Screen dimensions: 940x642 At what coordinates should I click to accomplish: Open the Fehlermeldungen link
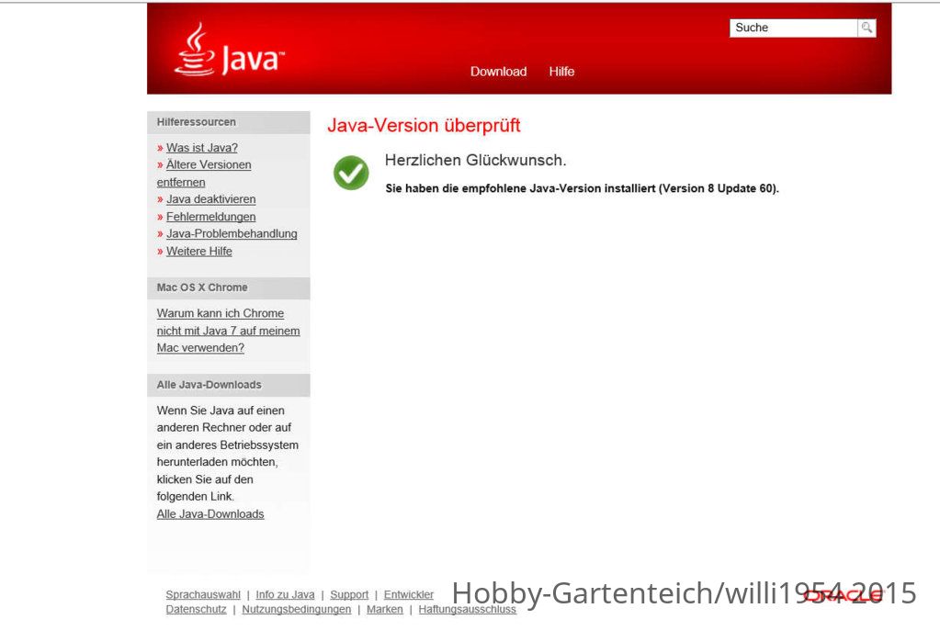coord(211,217)
